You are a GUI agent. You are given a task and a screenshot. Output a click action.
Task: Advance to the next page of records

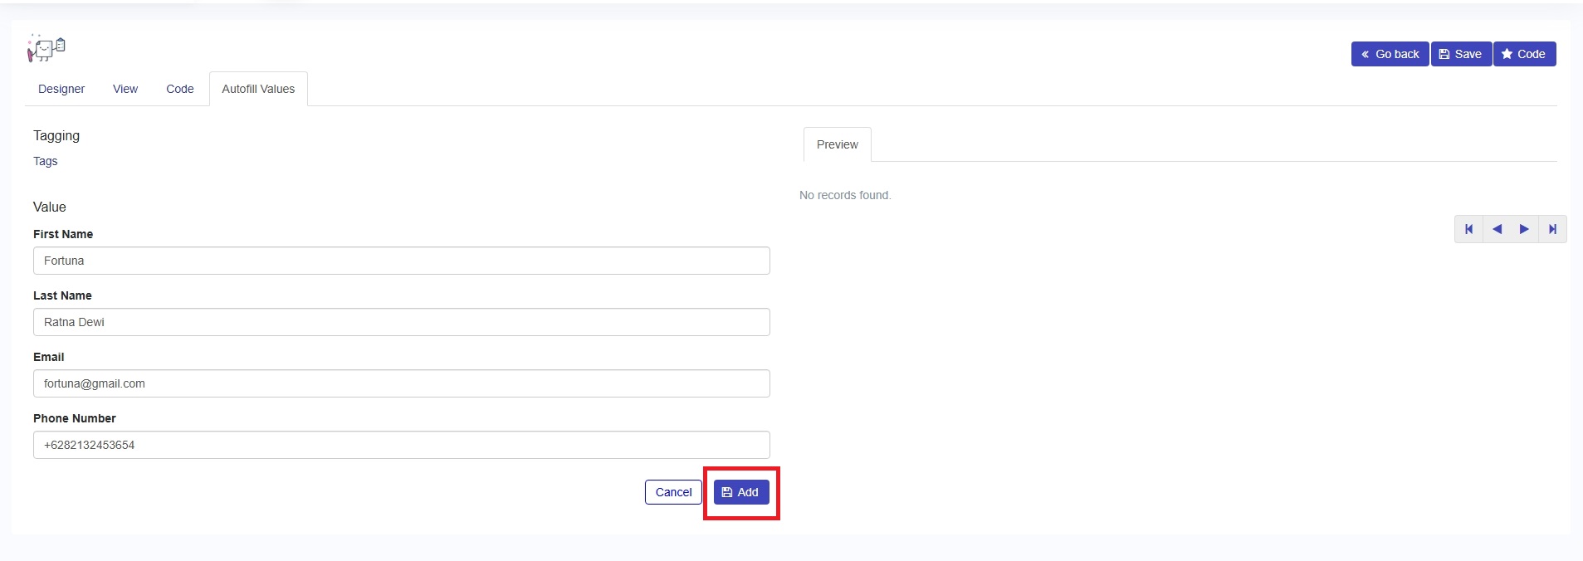pos(1524,229)
